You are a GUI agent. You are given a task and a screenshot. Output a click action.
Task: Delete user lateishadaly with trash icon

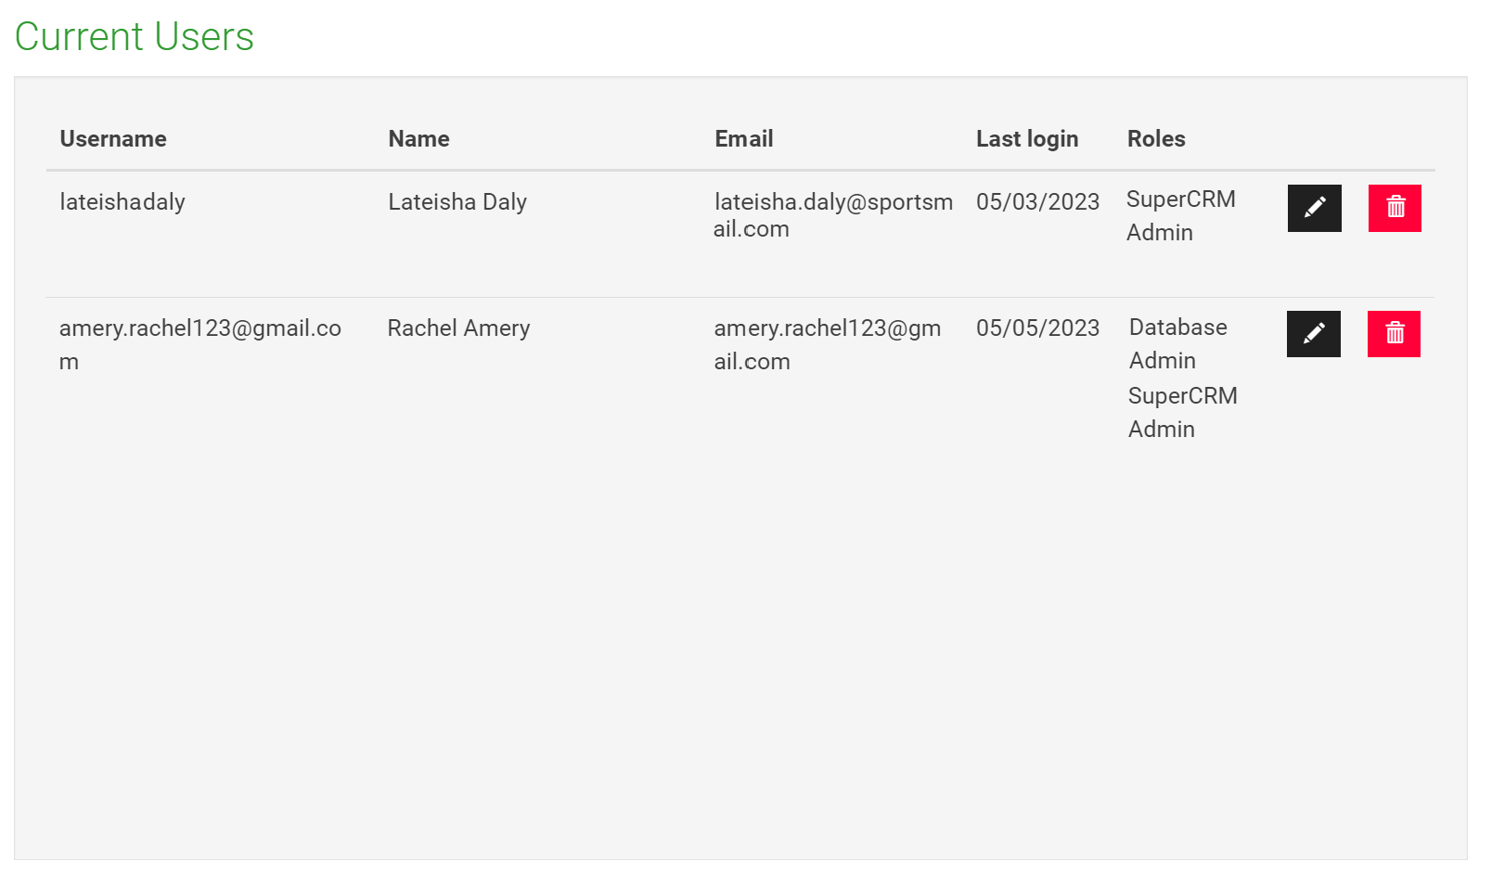tap(1395, 208)
